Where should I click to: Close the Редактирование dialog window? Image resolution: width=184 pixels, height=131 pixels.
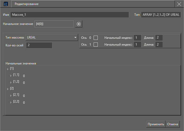(x=179, y=4)
